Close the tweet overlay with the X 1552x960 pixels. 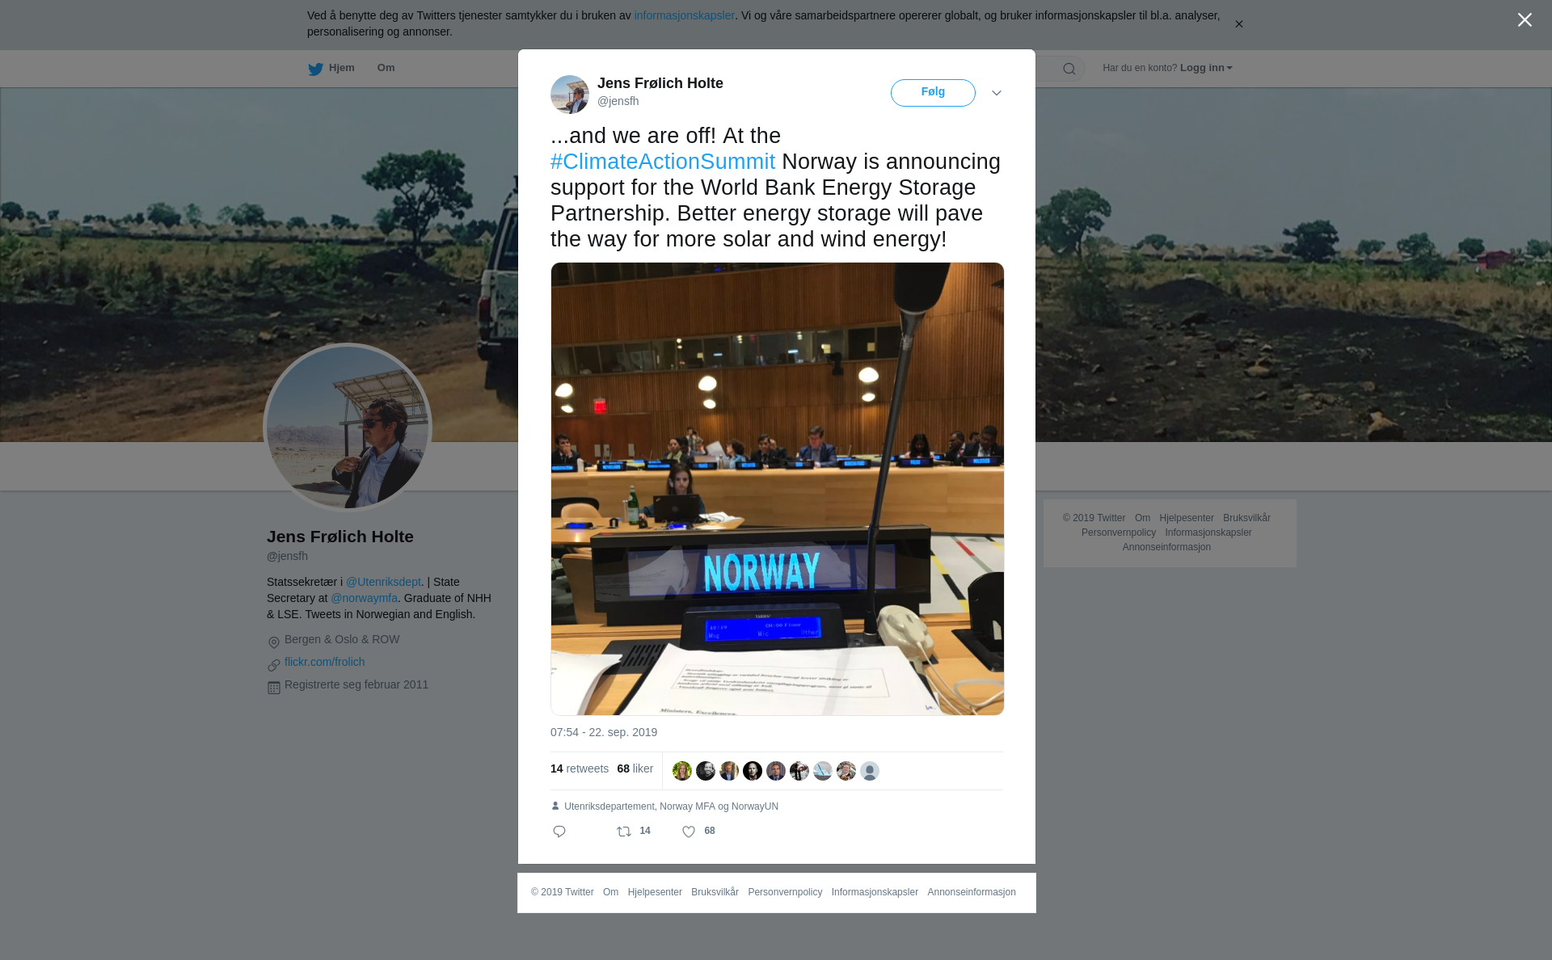tap(1525, 20)
